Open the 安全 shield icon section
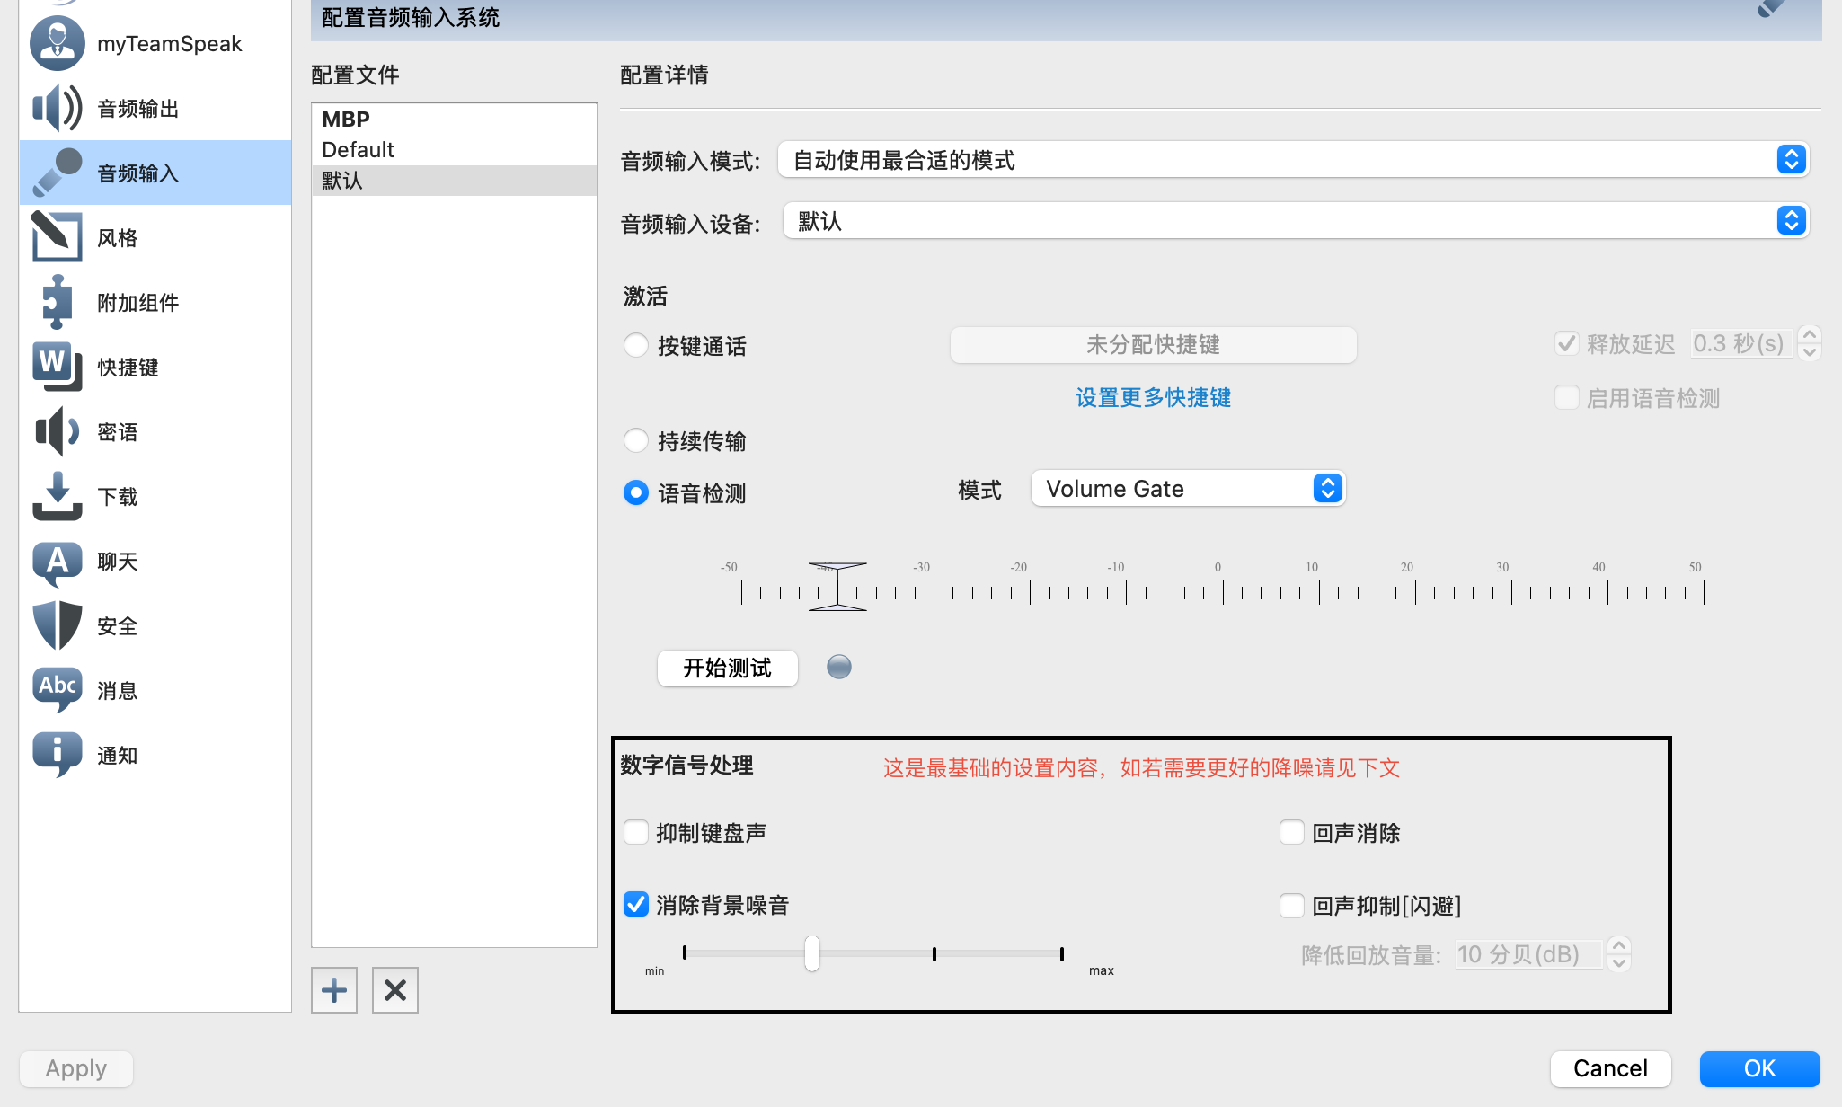 (x=58, y=625)
